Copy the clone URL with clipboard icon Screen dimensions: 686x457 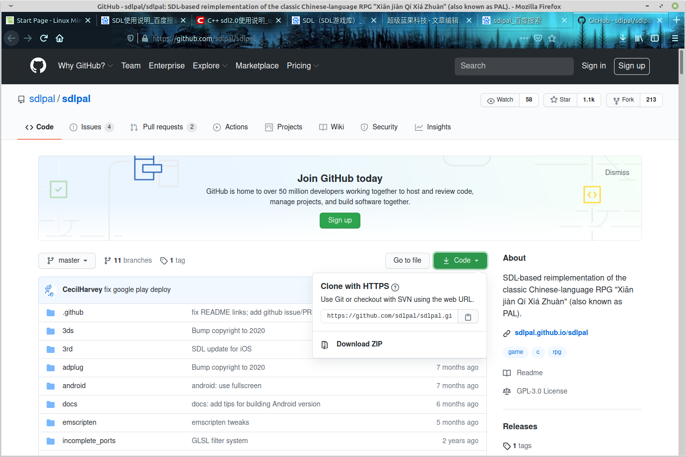coord(468,317)
